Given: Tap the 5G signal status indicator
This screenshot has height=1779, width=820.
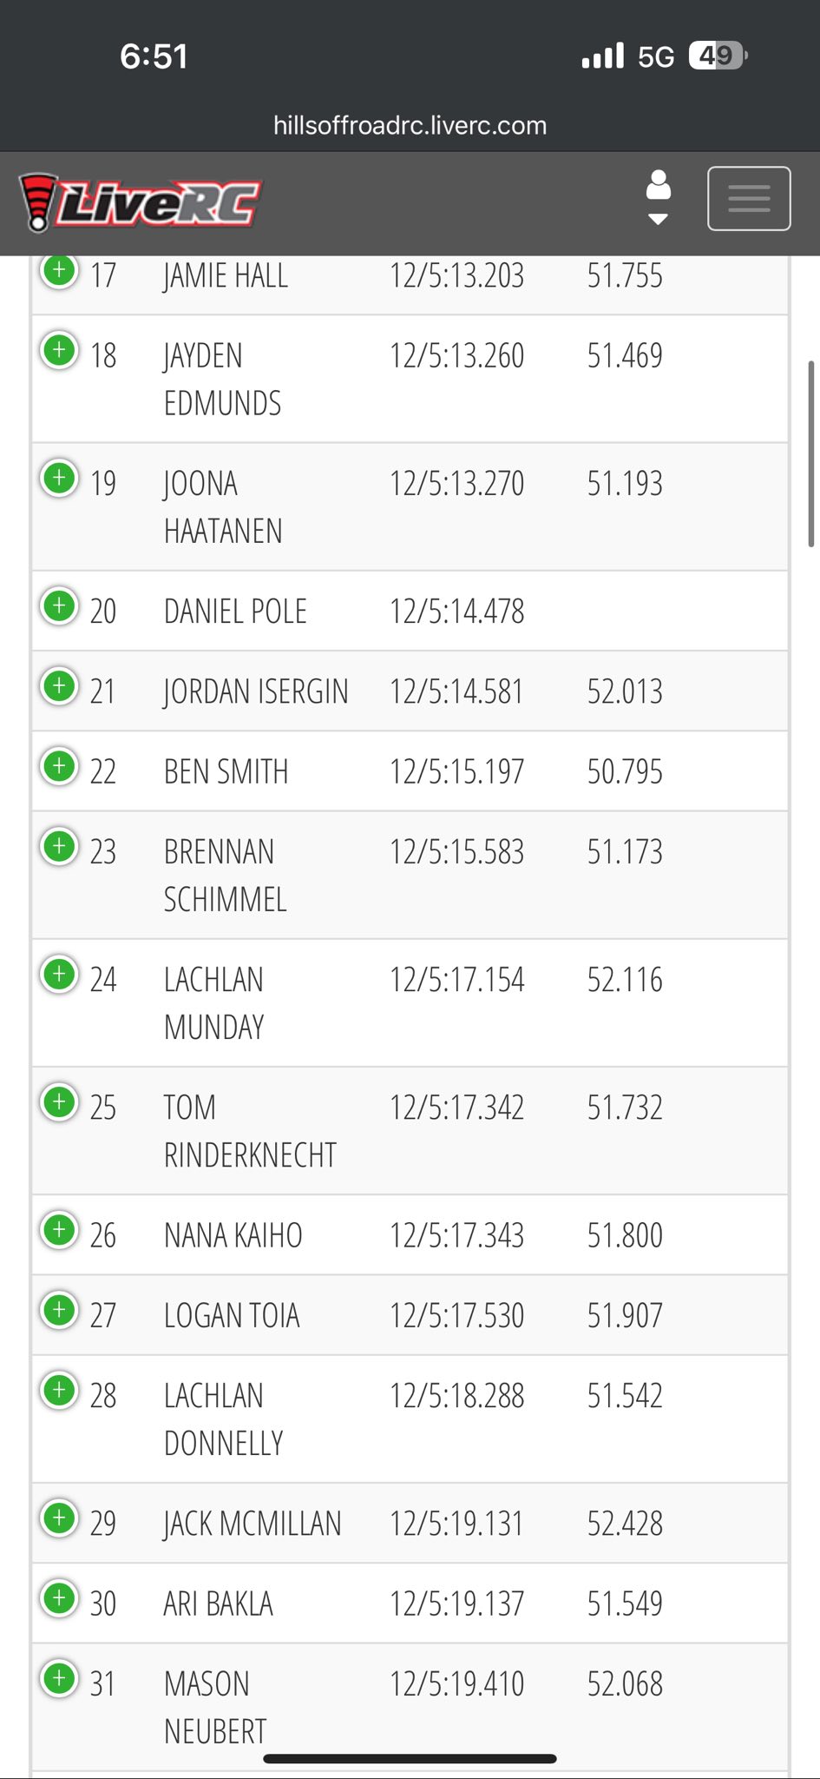Looking at the screenshot, I should coord(655,56).
